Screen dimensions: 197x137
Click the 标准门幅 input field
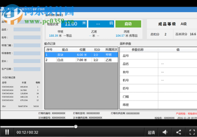coord(27,45)
